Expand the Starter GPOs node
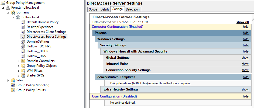Image resolution: width=254 pixels, height=108 pixels. click(18, 75)
